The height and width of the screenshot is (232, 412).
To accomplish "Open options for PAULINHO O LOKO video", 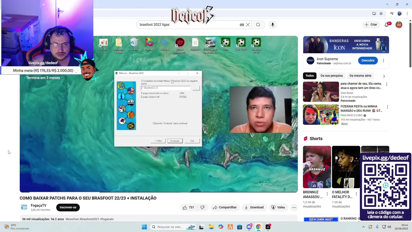I will pyautogui.click(x=387, y=107).
